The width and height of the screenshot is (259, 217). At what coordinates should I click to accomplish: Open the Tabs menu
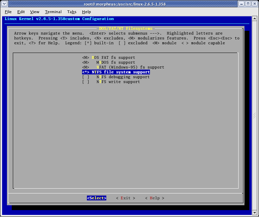(x=72, y=12)
